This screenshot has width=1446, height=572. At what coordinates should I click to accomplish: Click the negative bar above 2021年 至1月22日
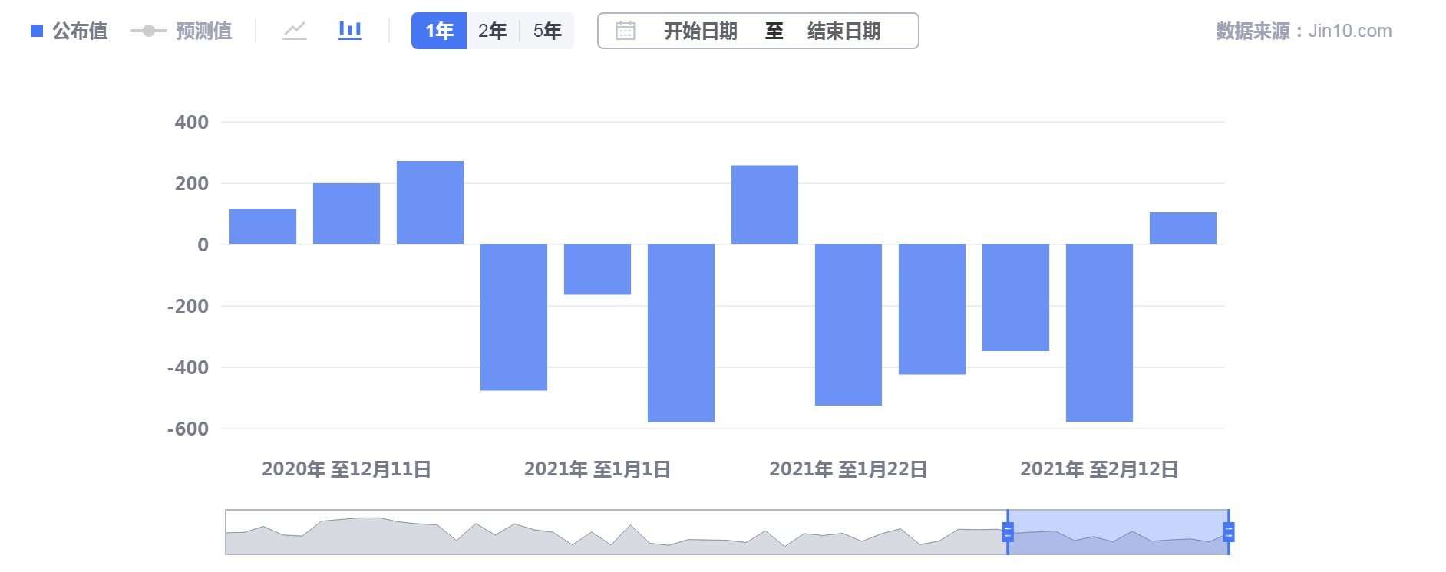[848, 324]
